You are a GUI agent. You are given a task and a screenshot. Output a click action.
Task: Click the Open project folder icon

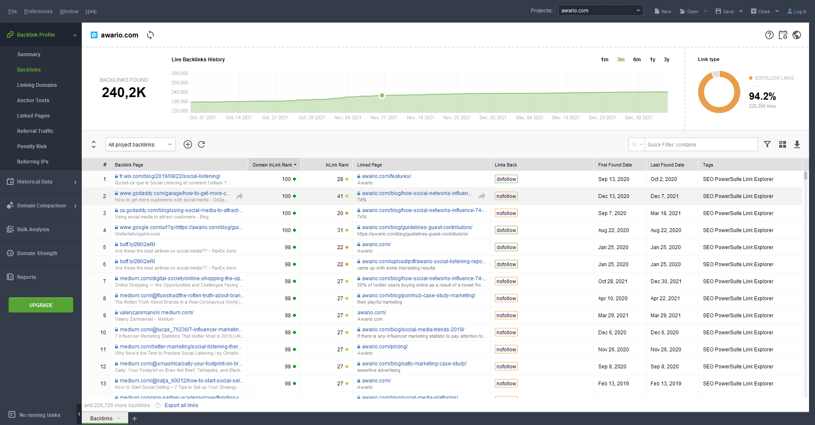683,11
